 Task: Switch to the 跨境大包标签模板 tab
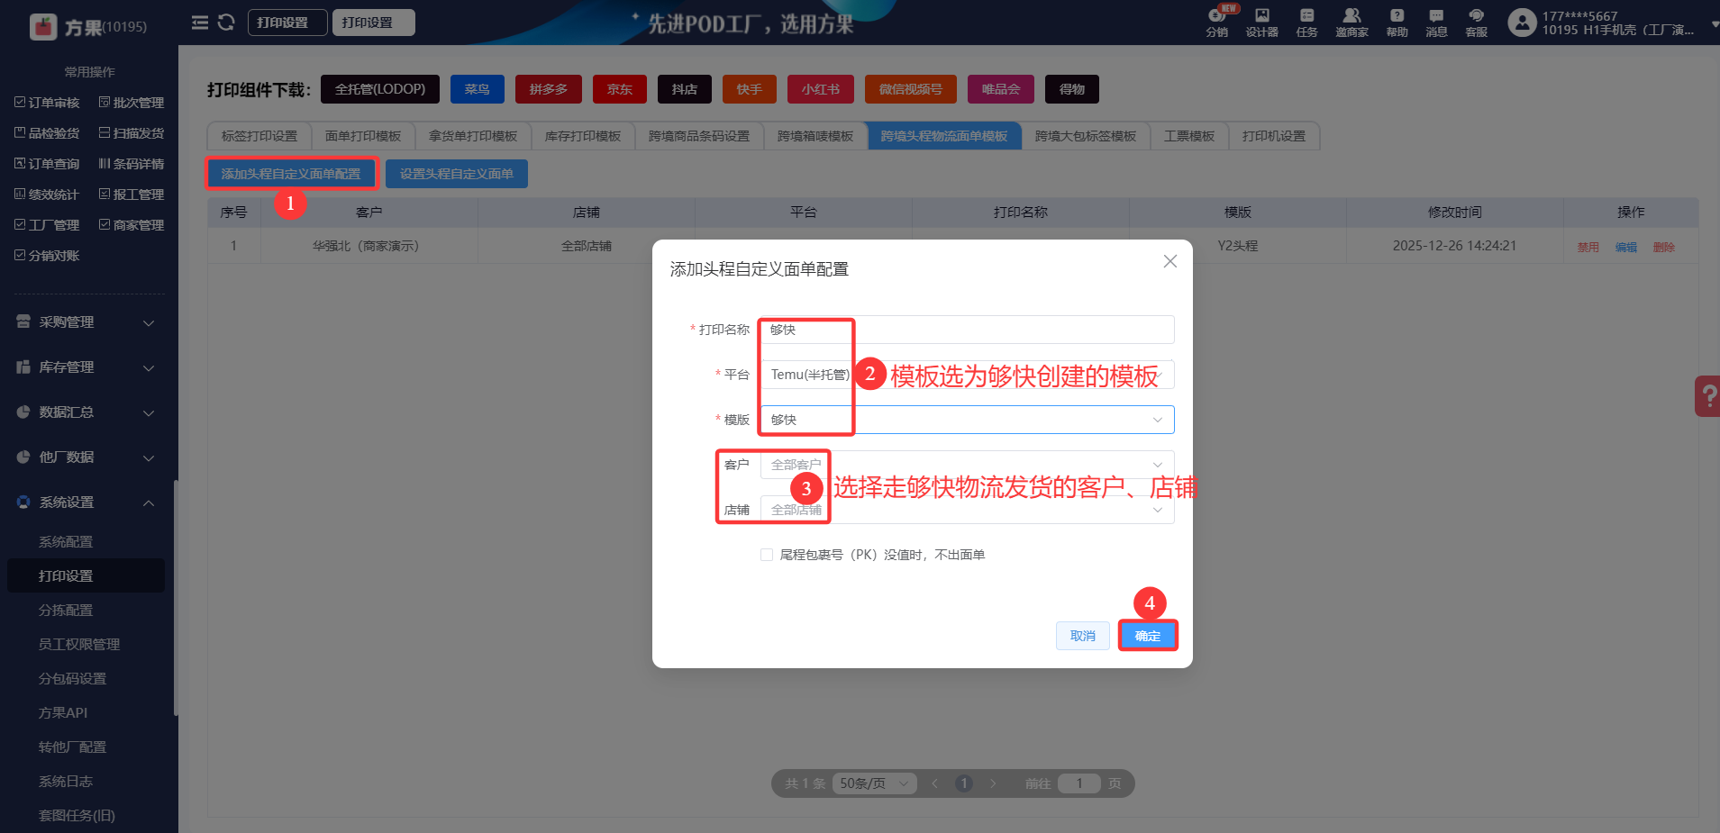(1086, 136)
